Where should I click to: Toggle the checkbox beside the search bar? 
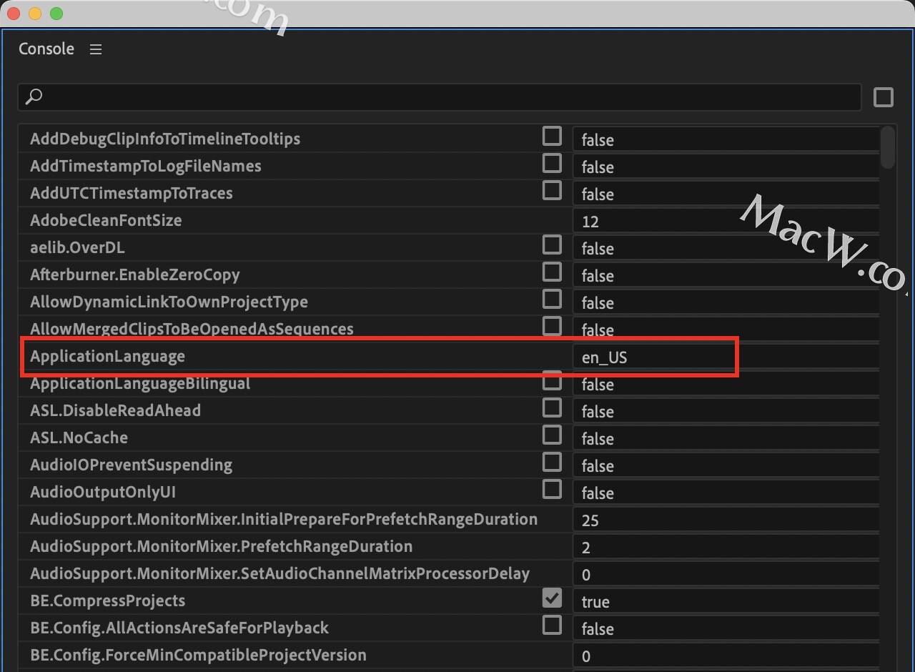point(884,97)
